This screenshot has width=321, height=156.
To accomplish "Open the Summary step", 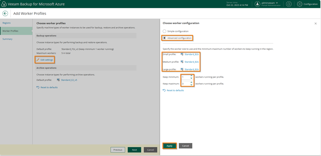I will [x=7, y=39].
